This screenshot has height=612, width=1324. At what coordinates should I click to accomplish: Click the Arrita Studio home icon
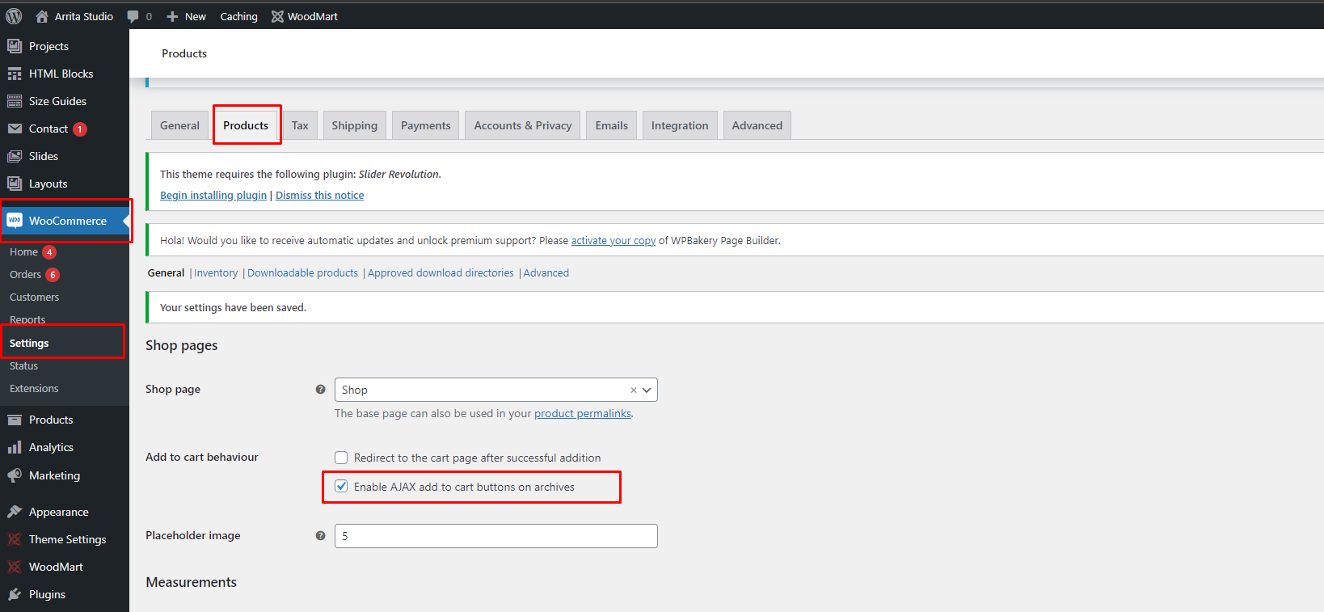[x=42, y=16]
